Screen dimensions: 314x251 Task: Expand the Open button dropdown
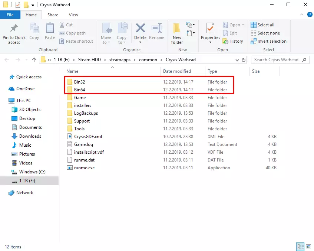pos(243,25)
